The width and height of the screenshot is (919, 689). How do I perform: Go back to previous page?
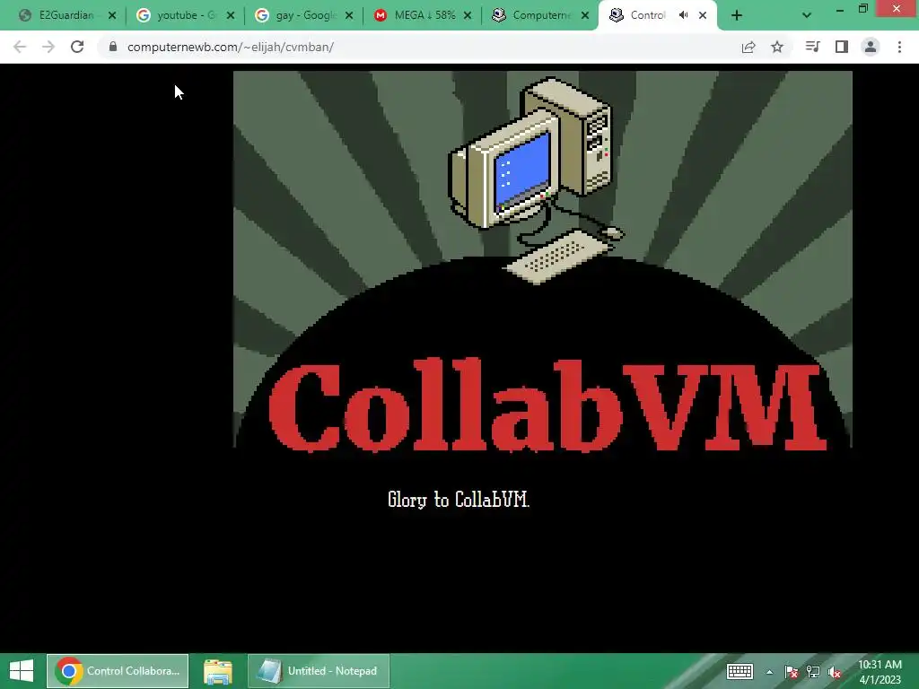[x=20, y=47]
